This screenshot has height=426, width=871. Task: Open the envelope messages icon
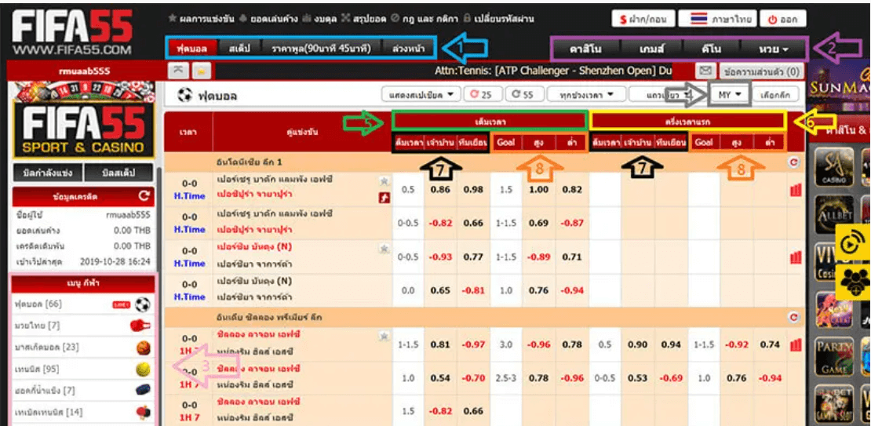coord(705,71)
